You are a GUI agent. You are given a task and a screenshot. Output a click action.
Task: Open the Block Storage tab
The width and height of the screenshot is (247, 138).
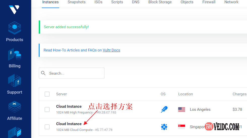[x=160, y=2]
